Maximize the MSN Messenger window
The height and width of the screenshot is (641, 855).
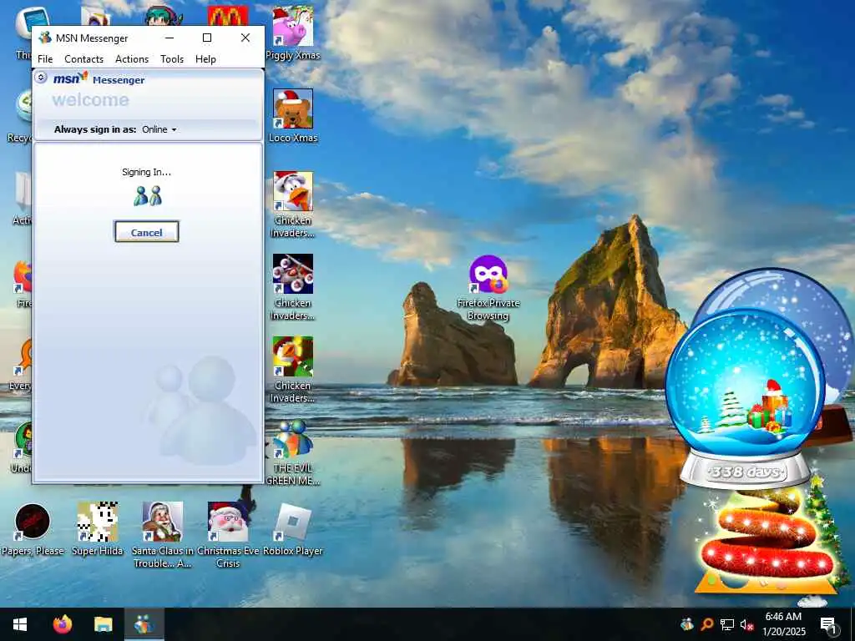(207, 38)
